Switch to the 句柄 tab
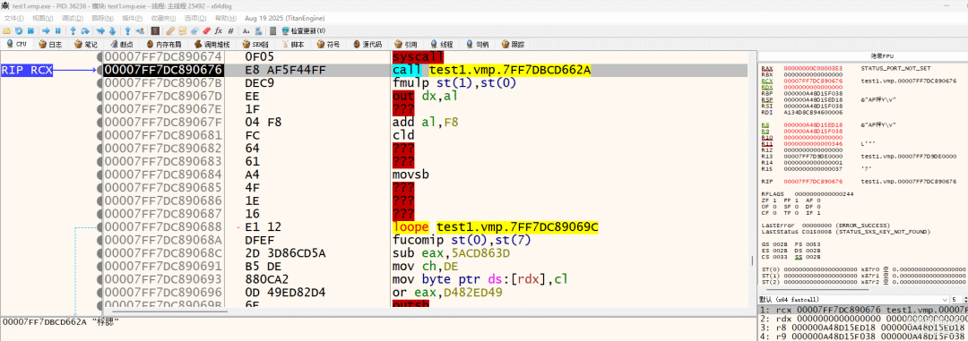Viewport: 968px width, 341px height. coord(476,45)
